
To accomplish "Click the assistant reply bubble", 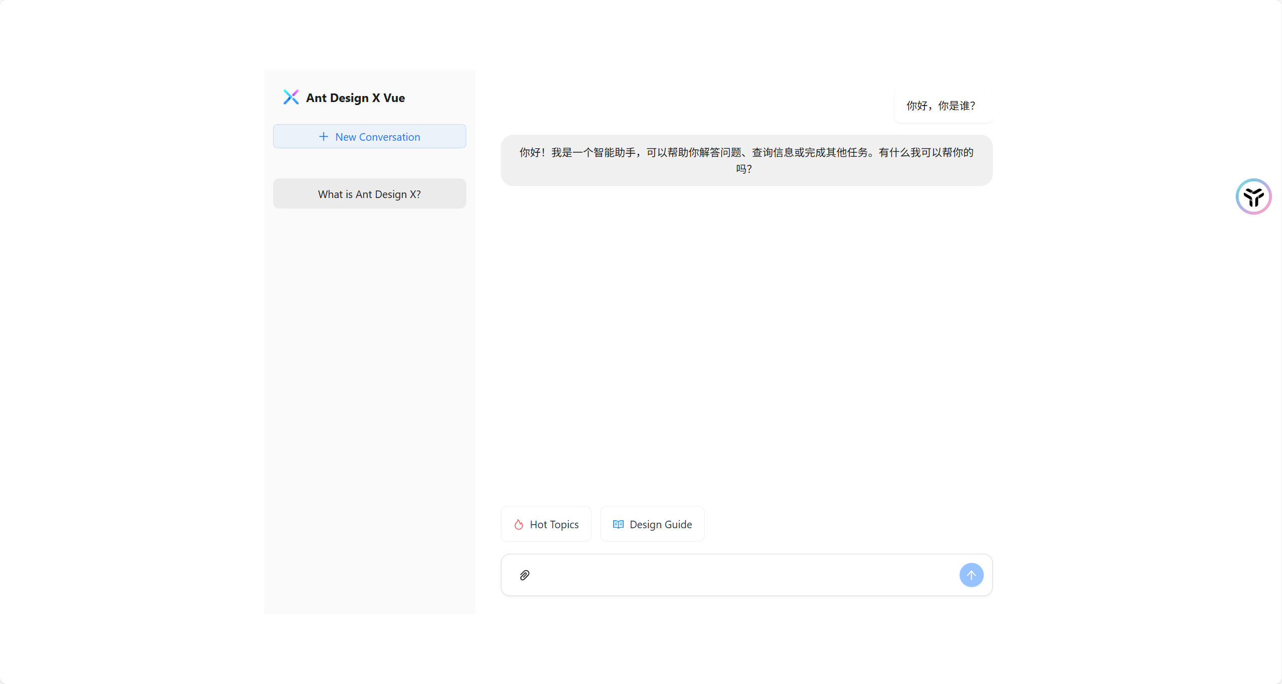I will coord(746,160).
